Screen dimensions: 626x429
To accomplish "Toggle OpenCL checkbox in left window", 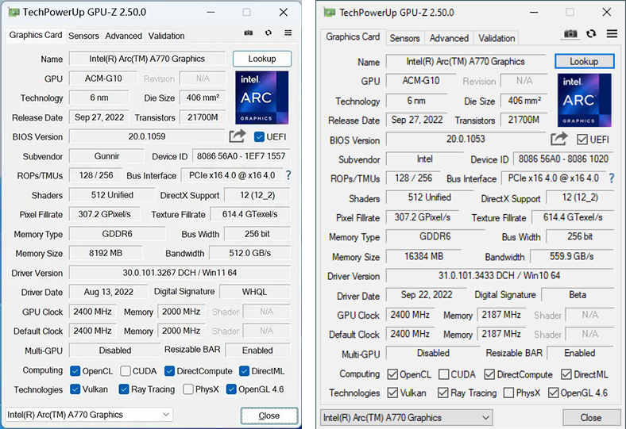I will (75, 371).
